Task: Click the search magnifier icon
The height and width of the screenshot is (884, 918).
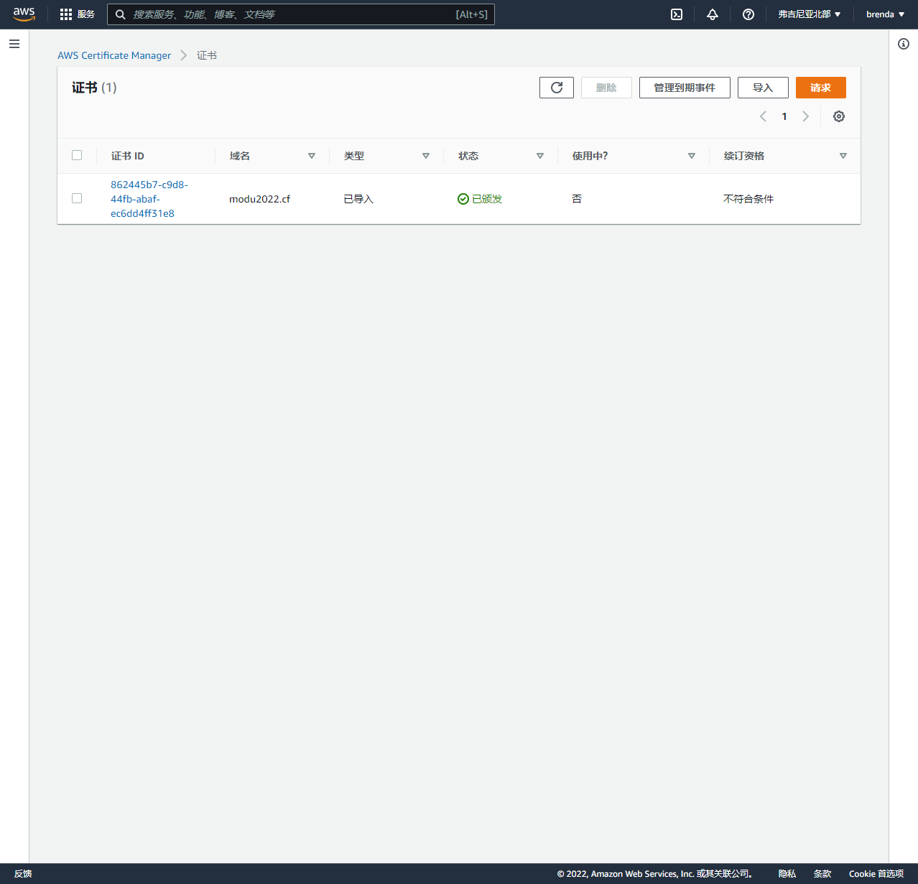Action: (x=121, y=14)
